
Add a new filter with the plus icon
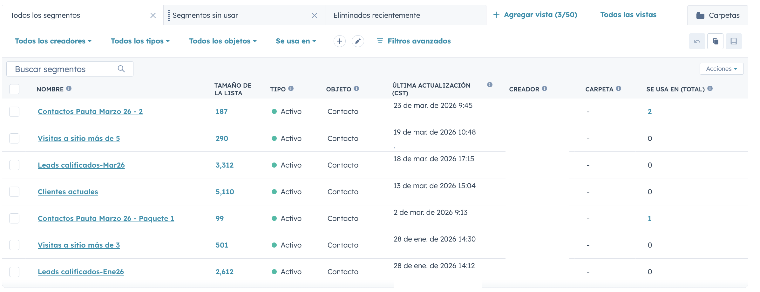pyautogui.click(x=340, y=41)
